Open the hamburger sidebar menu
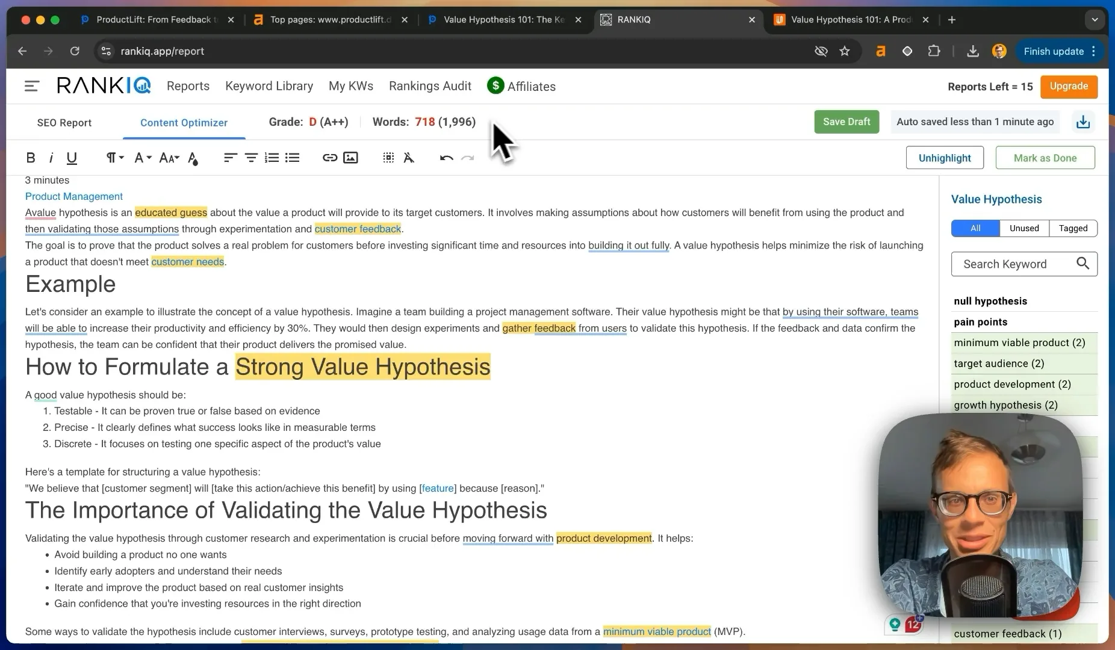The width and height of the screenshot is (1115, 650). pyautogui.click(x=32, y=86)
